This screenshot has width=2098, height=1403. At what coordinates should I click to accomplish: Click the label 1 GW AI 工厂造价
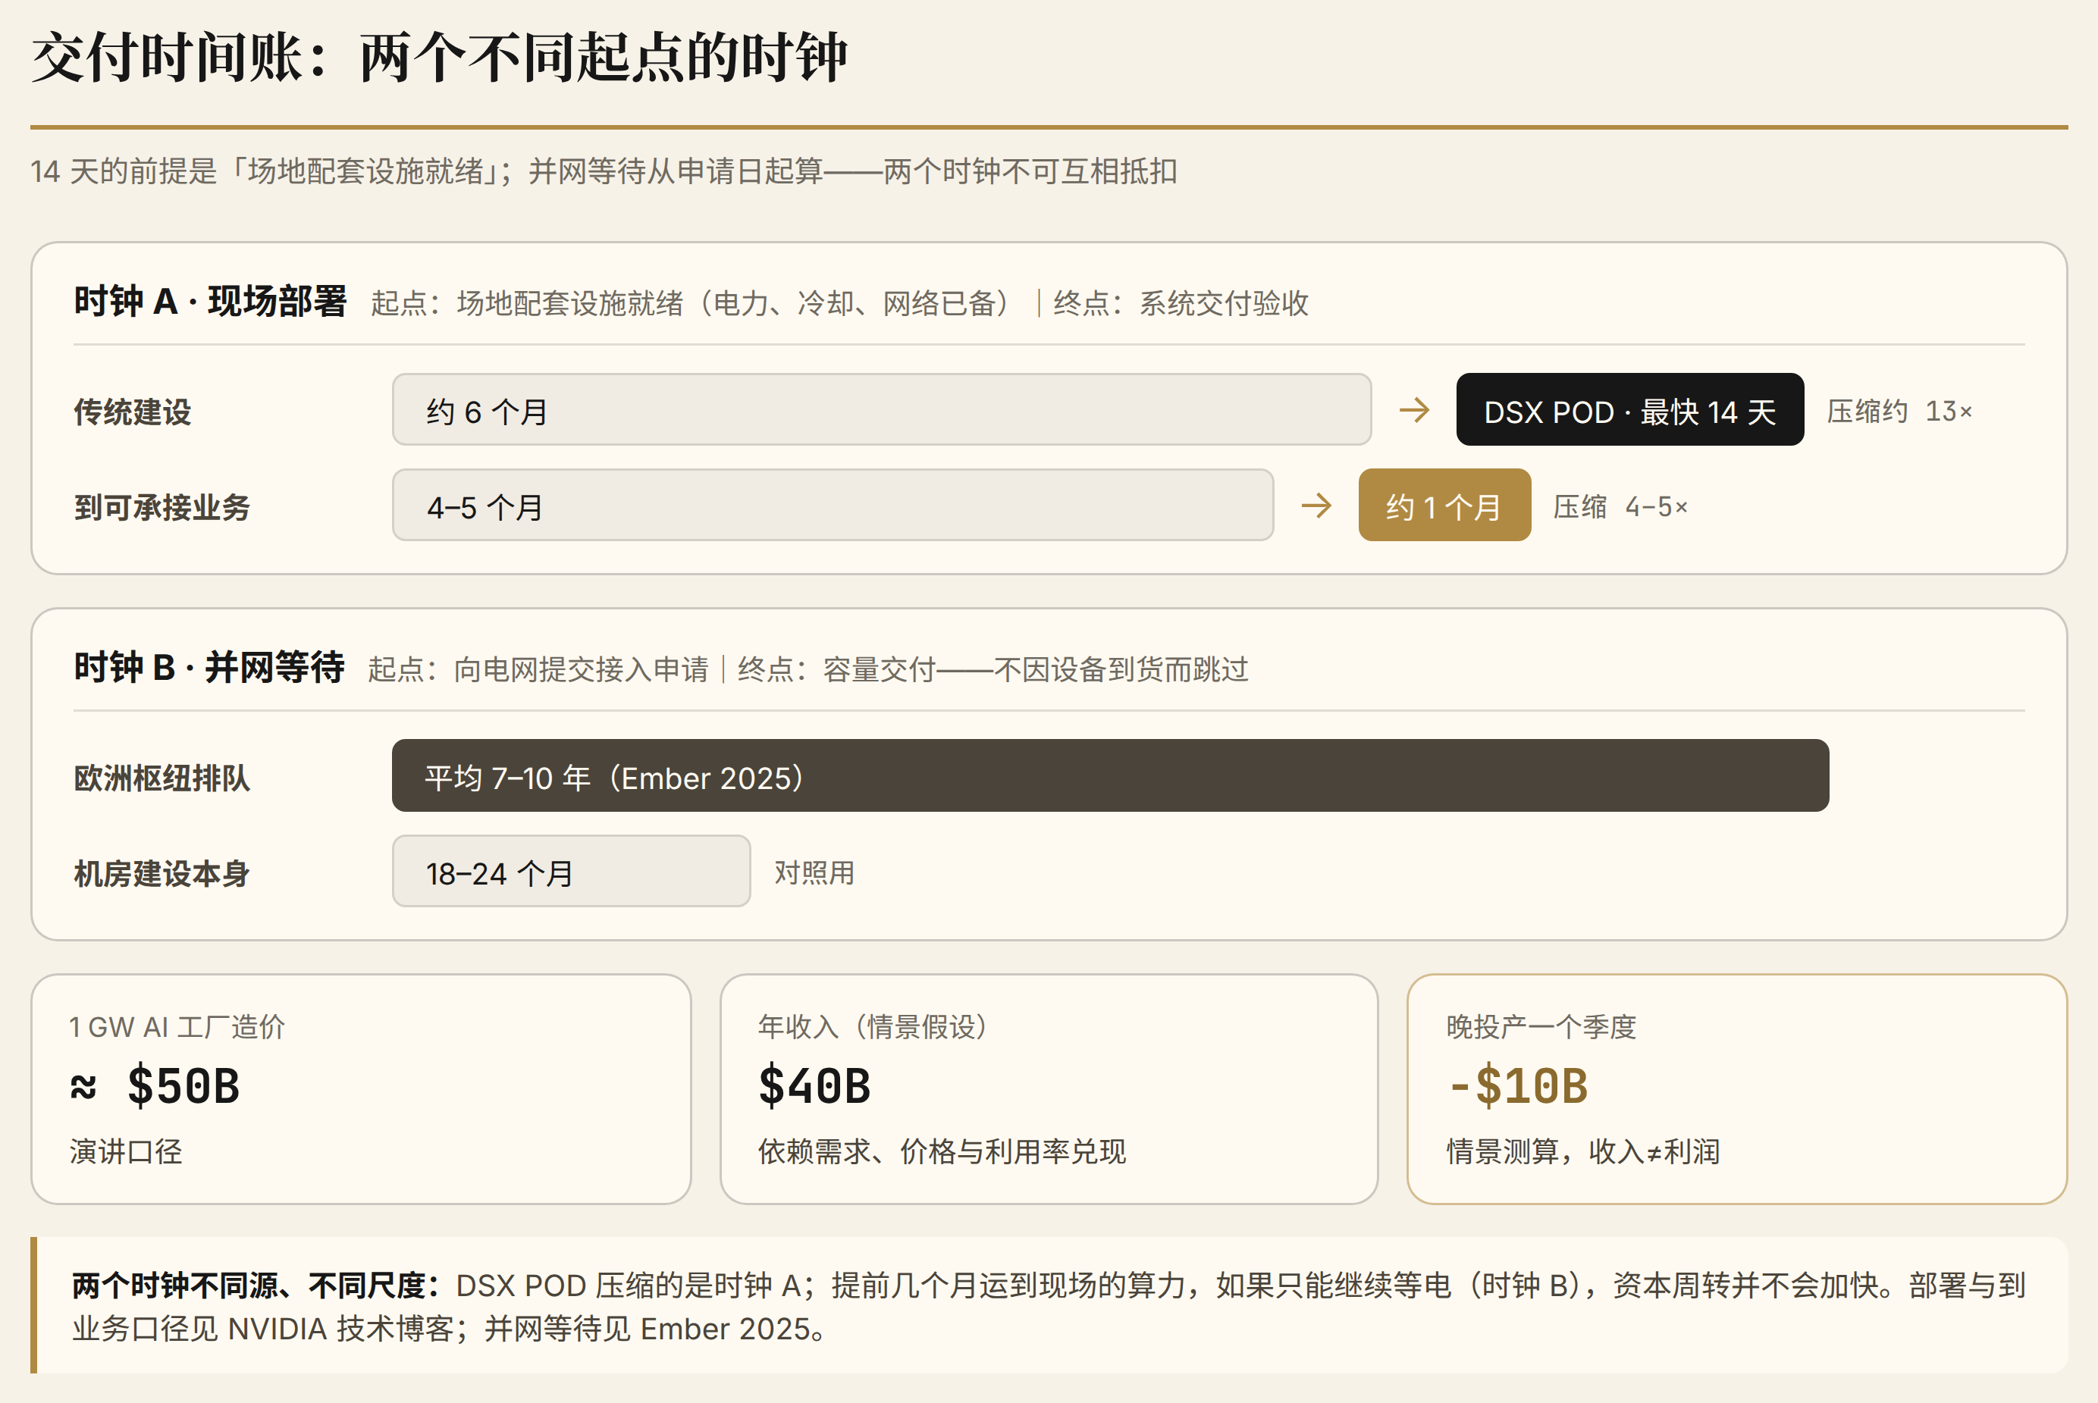pyautogui.click(x=177, y=1026)
